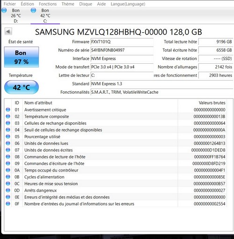Click the ID cell 0A
The width and height of the screenshot is (234, 239).
(x=17, y=170)
